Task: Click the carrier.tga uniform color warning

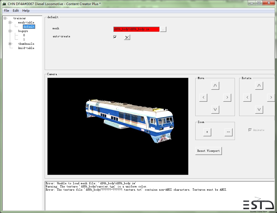Action: click(96, 186)
